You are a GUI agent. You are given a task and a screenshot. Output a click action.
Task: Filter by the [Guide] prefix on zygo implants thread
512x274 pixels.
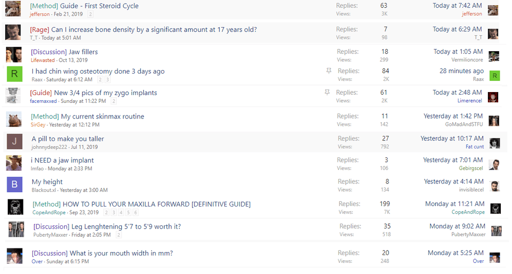click(x=41, y=93)
